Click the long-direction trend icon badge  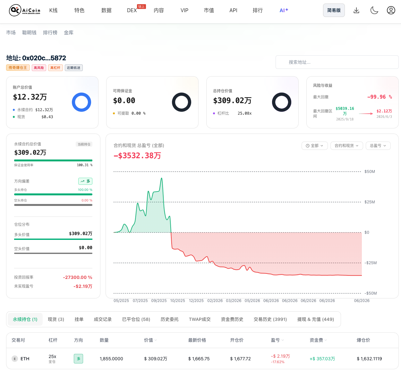click(85, 181)
